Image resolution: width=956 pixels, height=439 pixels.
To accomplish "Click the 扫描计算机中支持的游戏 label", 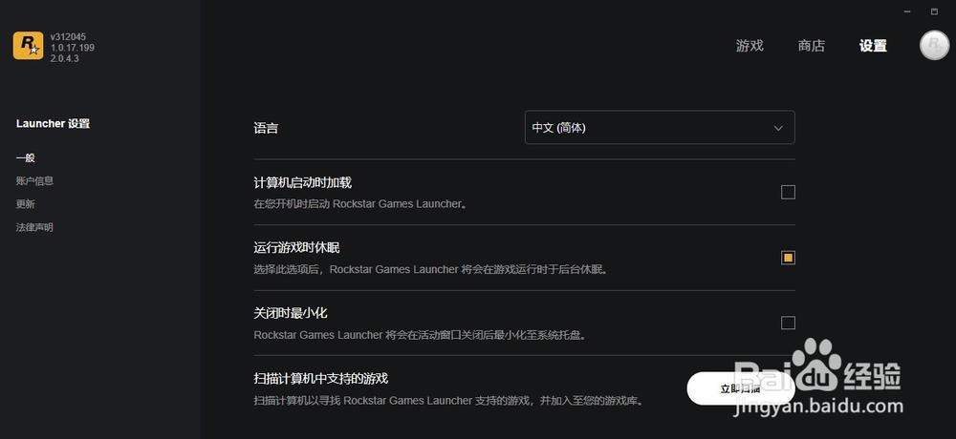I will [320, 379].
